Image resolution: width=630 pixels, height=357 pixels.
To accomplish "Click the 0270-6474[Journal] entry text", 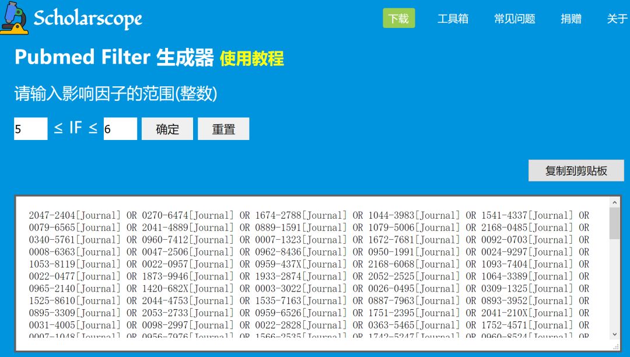I will coord(188,215).
